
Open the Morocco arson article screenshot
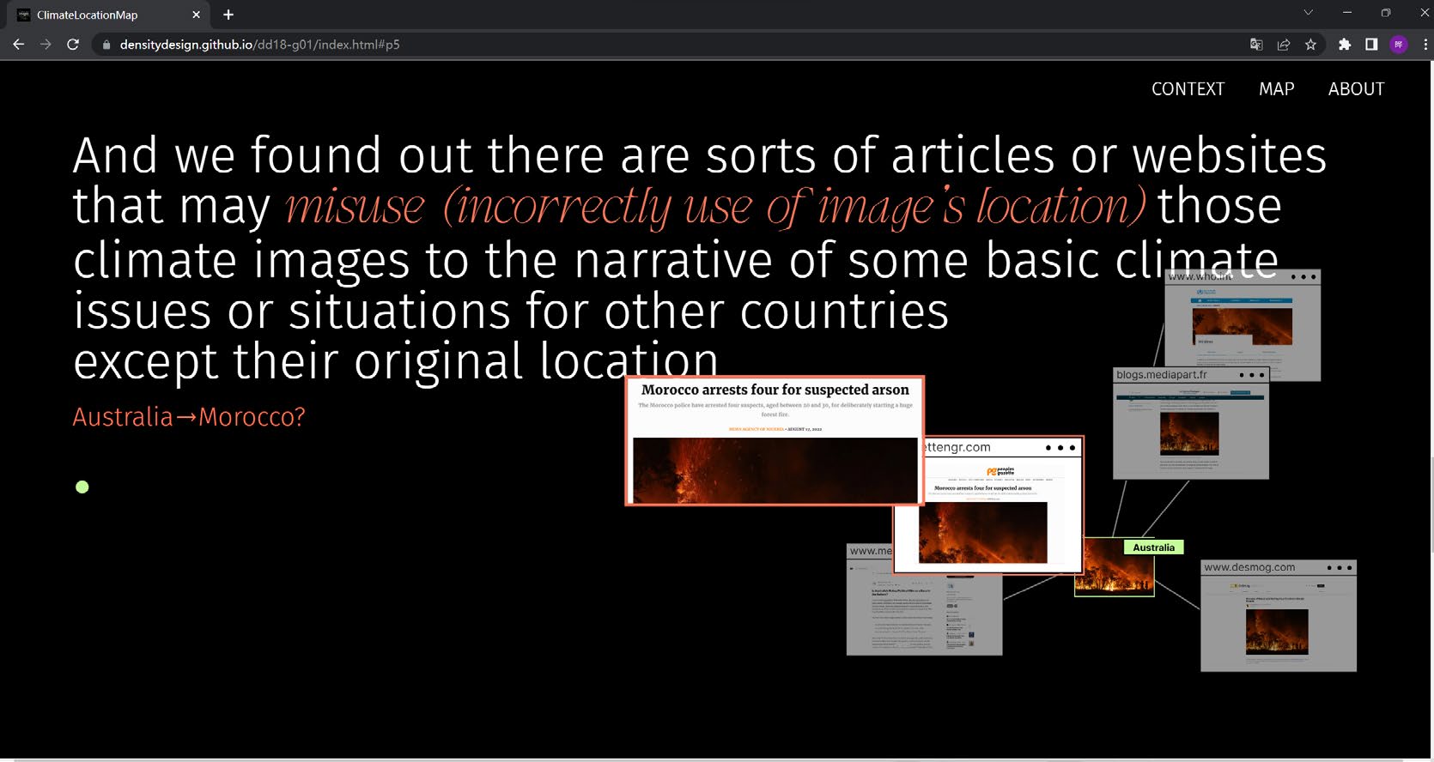(775, 440)
